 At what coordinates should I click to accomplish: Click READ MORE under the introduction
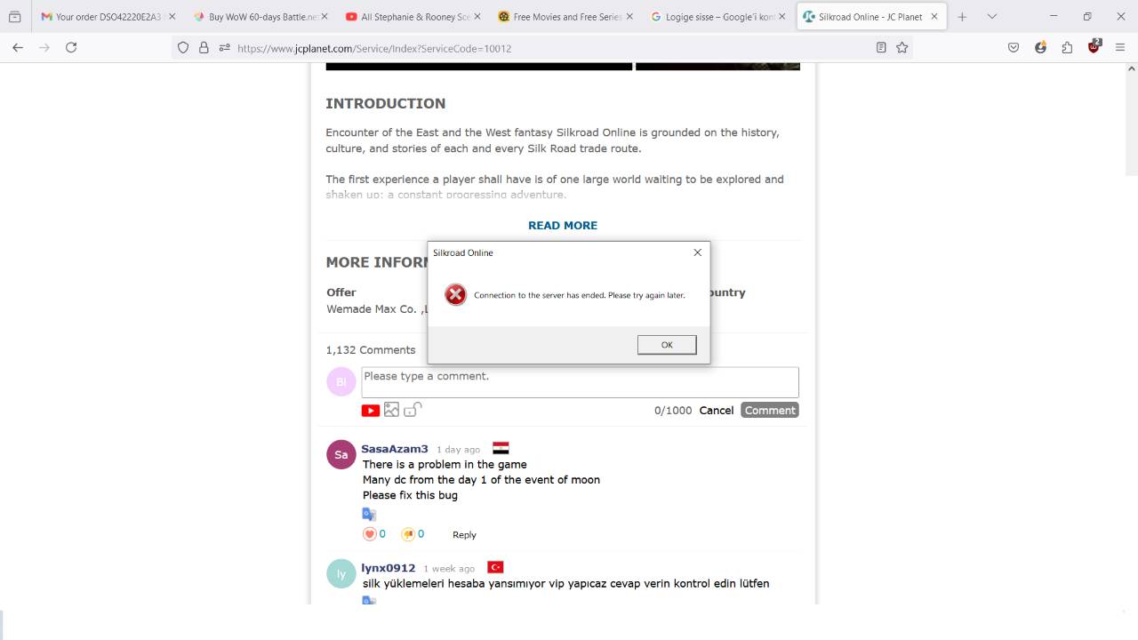point(563,225)
